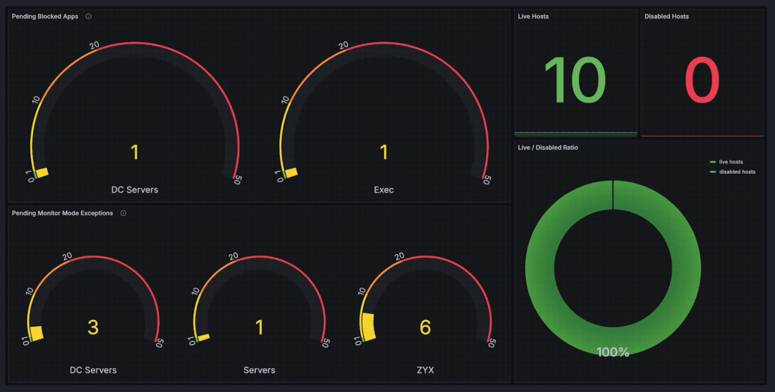The image size is (775, 392).
Task: Select the Servers gauge value 1
Action: click(259, 328)
